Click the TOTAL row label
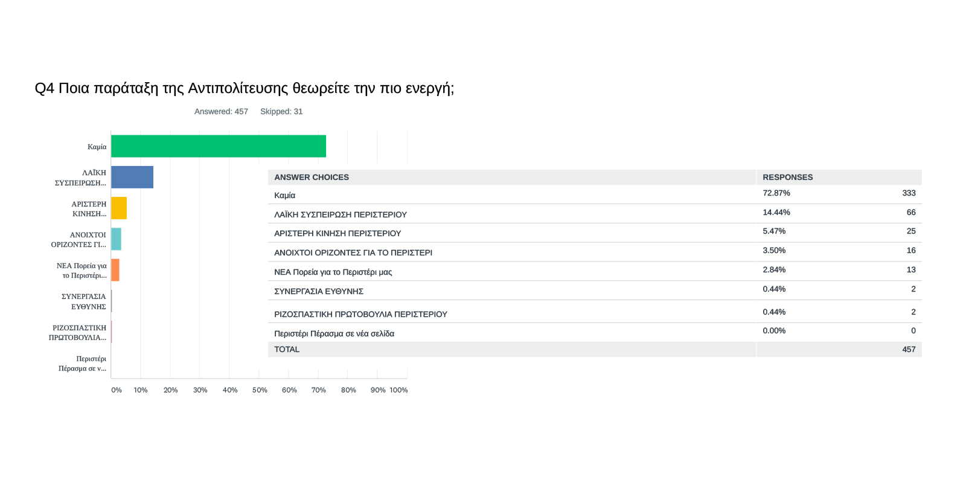This screenshot has height=483, width=966. click(287, 350)
